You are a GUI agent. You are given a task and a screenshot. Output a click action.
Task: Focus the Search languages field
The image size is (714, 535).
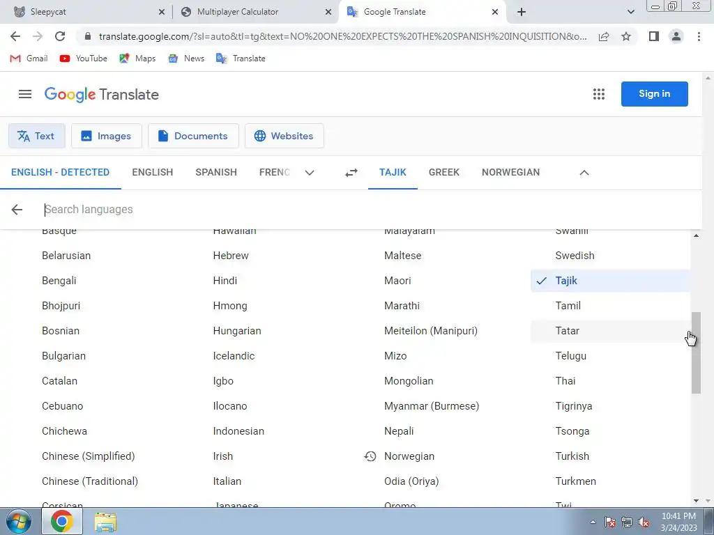point(364,209)
